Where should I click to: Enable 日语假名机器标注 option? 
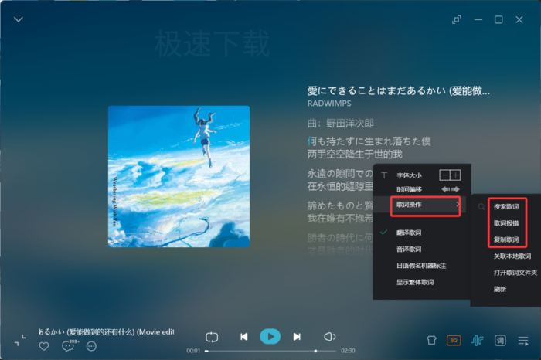(420, 266)
